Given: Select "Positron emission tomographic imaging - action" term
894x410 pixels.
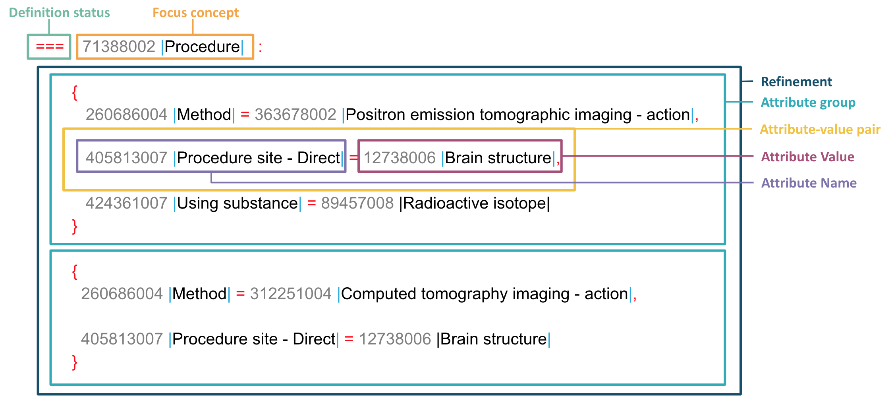Looking at the screenshot, I should tap(517, 115).
